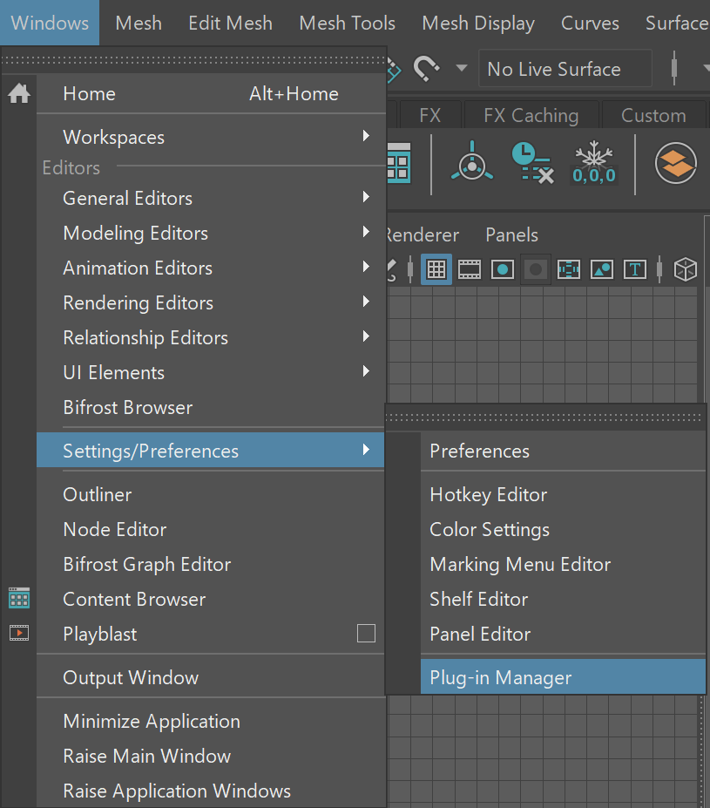Select Raise Application Windows
Viewport: 710px width, 808px height.
tap(211, 791)
